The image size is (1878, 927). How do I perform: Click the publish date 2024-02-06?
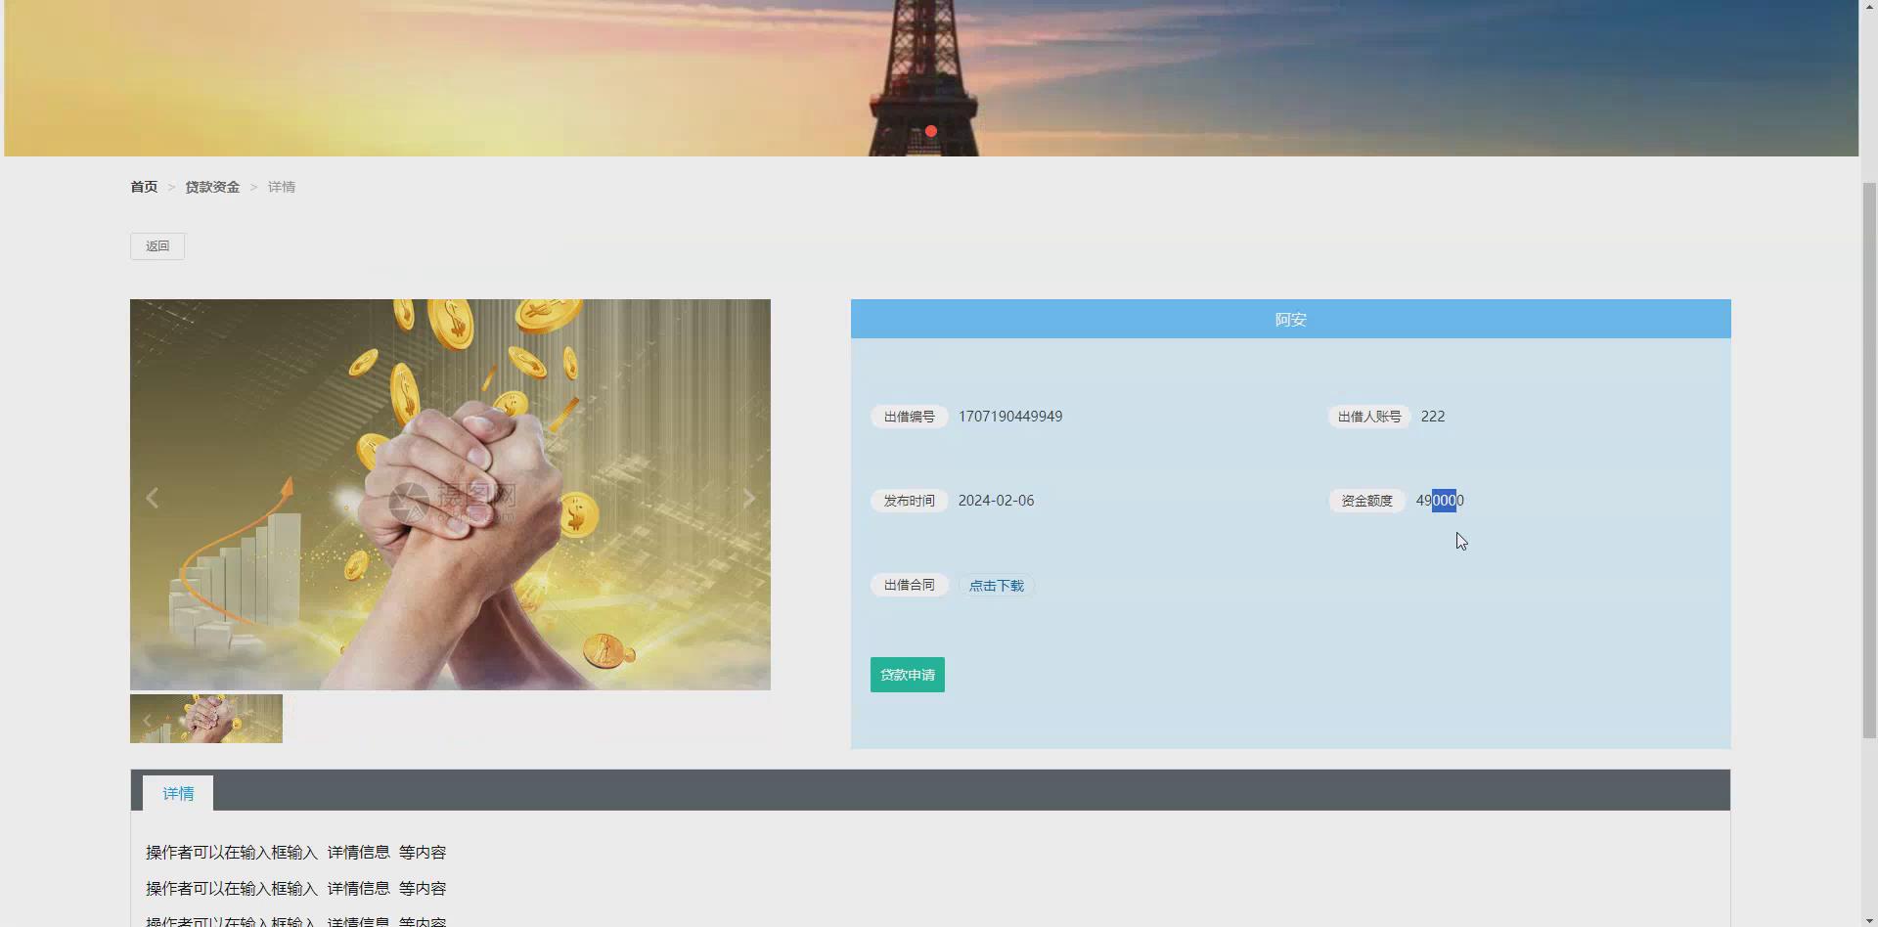[996, 501]
